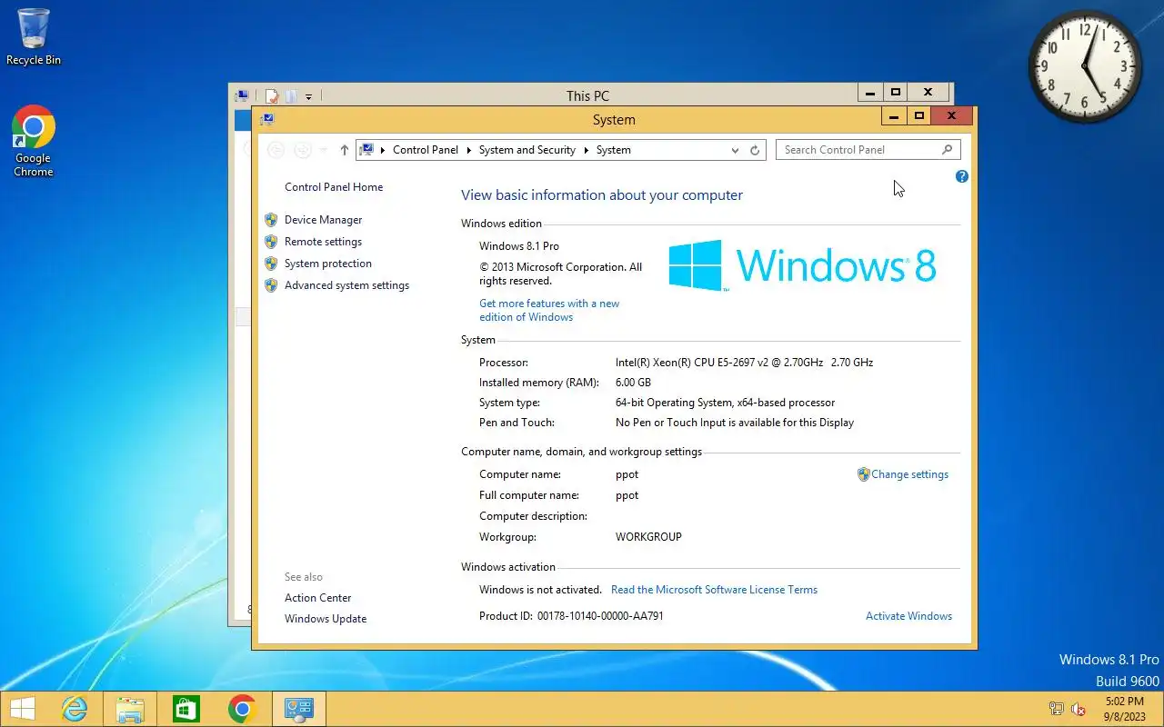1164x727 pixels.
Task: Click the Windows 8 logo graphic
Action: (803, 265)
